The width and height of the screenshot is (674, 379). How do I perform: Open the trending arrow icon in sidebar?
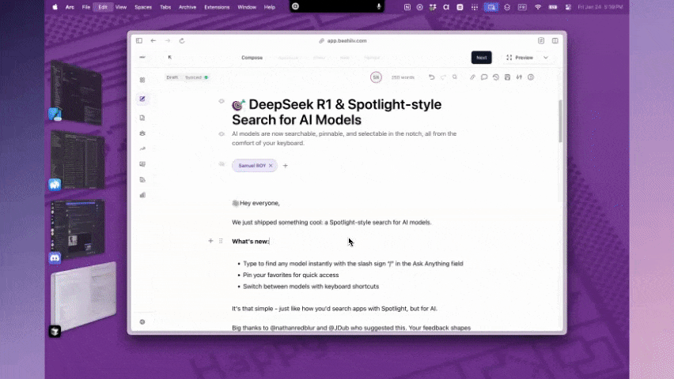click(142, 148)
